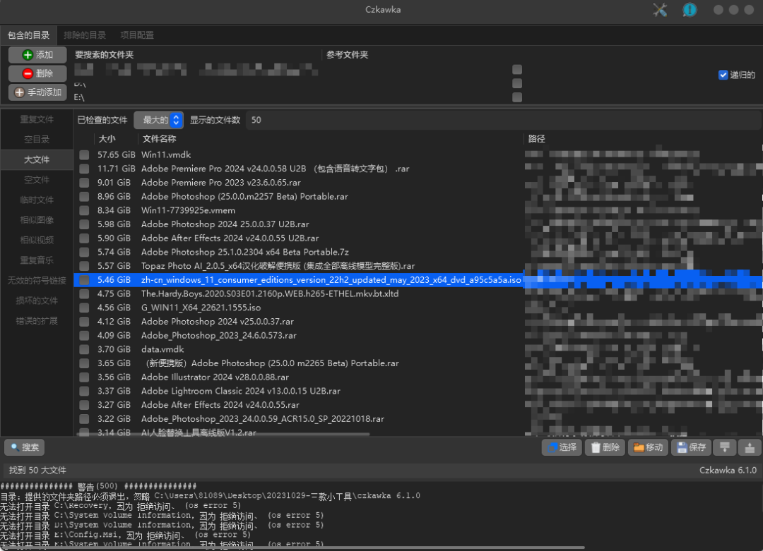Click the horizontal scrollbar under file list
Image resolution: width=763 pixels, height=551 pixels.
[x=224, y=434]
